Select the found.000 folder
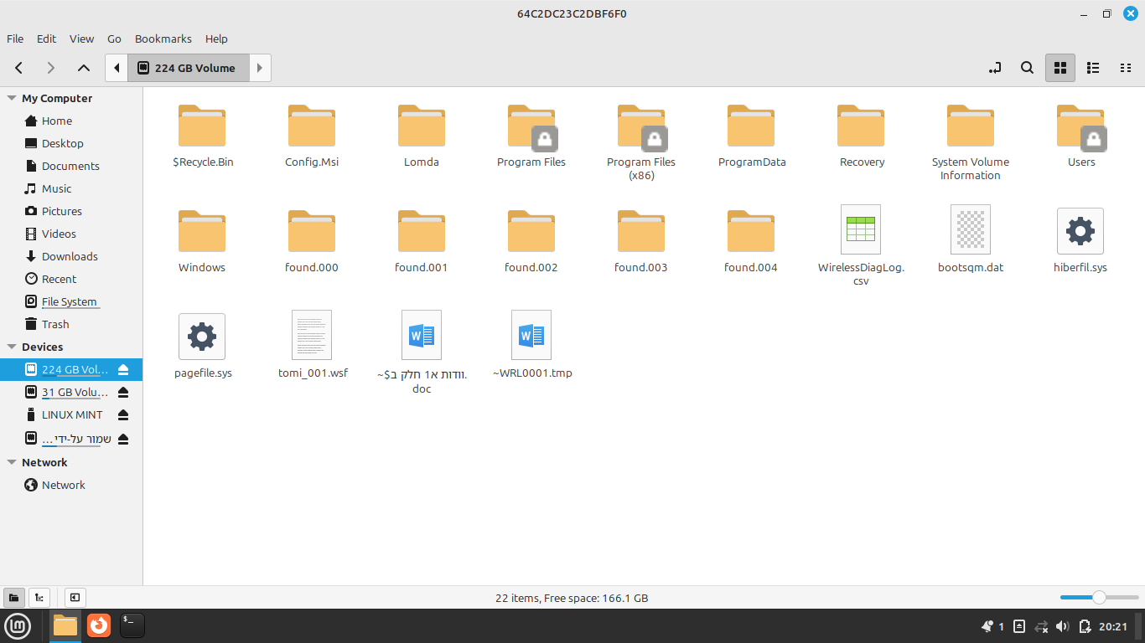The height and width of the screenshot is (643, 1145). tap(312, 241)
